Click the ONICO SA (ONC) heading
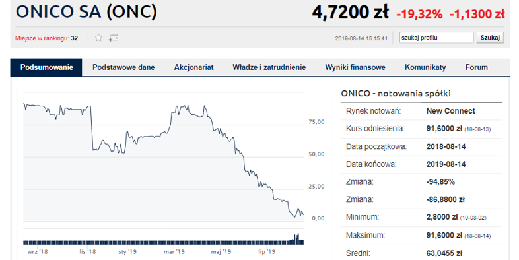 click(86, 12)
